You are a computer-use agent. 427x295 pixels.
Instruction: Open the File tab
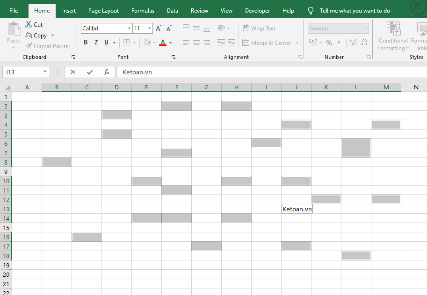tap(14, 11)
